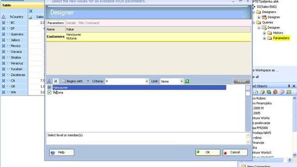Viewport: 297px width, 167px height.
Task: Uncheck the Victoria checkbox
Action: click(50, 92)
